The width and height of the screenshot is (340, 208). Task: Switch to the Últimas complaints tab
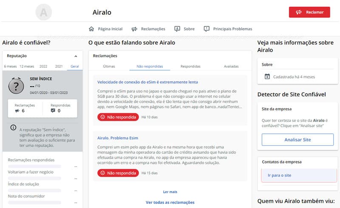[109, 66]
